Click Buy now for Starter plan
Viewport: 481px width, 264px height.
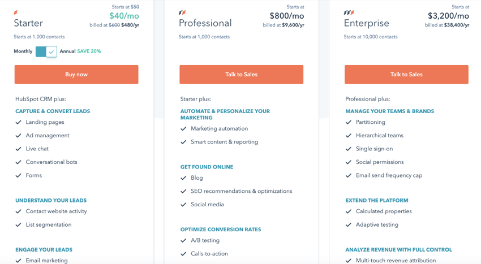pos(76,74)
